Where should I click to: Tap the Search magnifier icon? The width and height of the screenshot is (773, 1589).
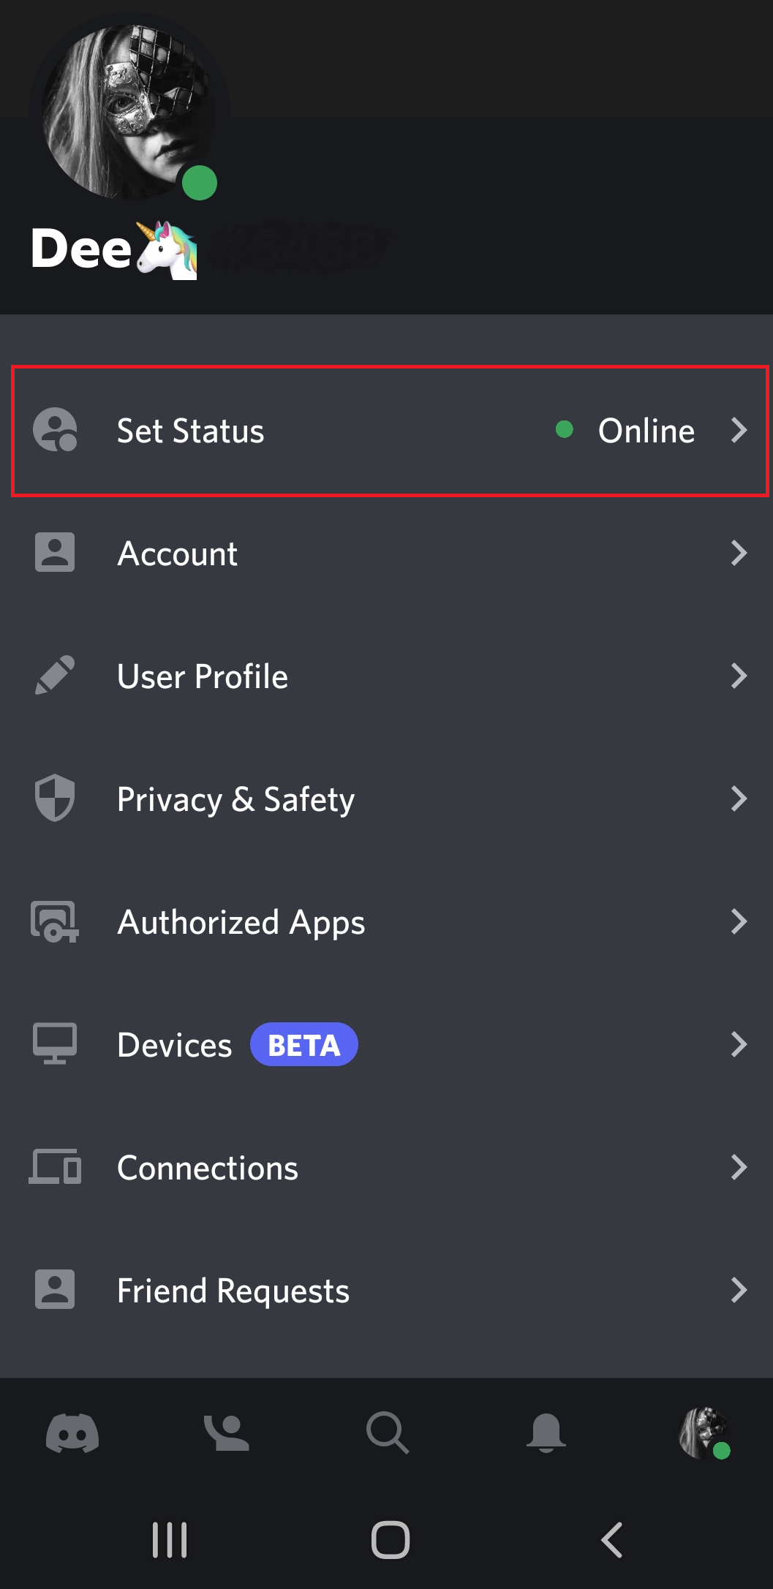click(388, 1432)
